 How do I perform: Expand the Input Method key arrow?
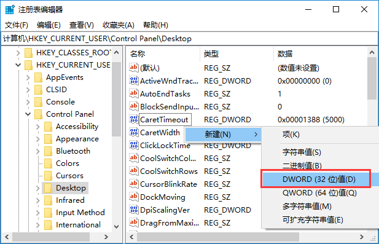pyautogui.click(x=37, y=213)
